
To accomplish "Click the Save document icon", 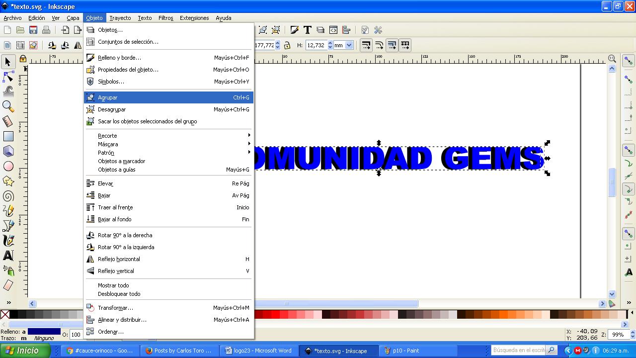I will pyautogui.click(x=33, y=30).
